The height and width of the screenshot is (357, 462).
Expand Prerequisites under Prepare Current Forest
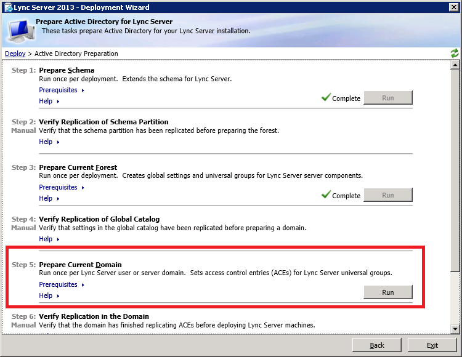(62, 188)
